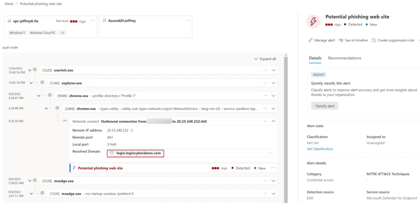Open the ellipsis menu for the login.logincyberdemo.com domain
The height and width of the screenshot is (203, 420).
270,153
